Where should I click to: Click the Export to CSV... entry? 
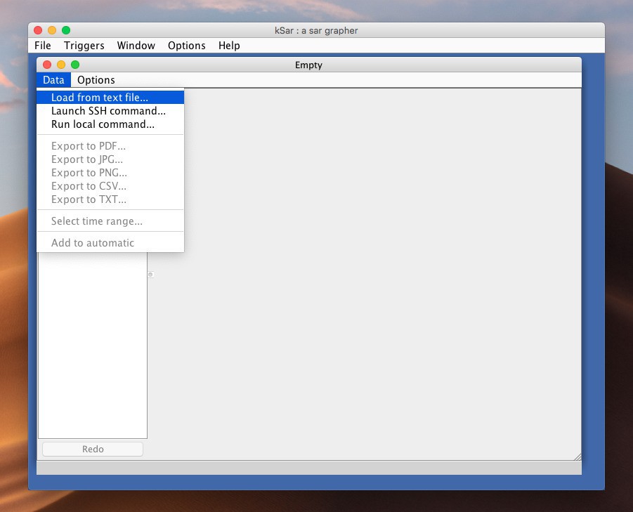[110, 186]
